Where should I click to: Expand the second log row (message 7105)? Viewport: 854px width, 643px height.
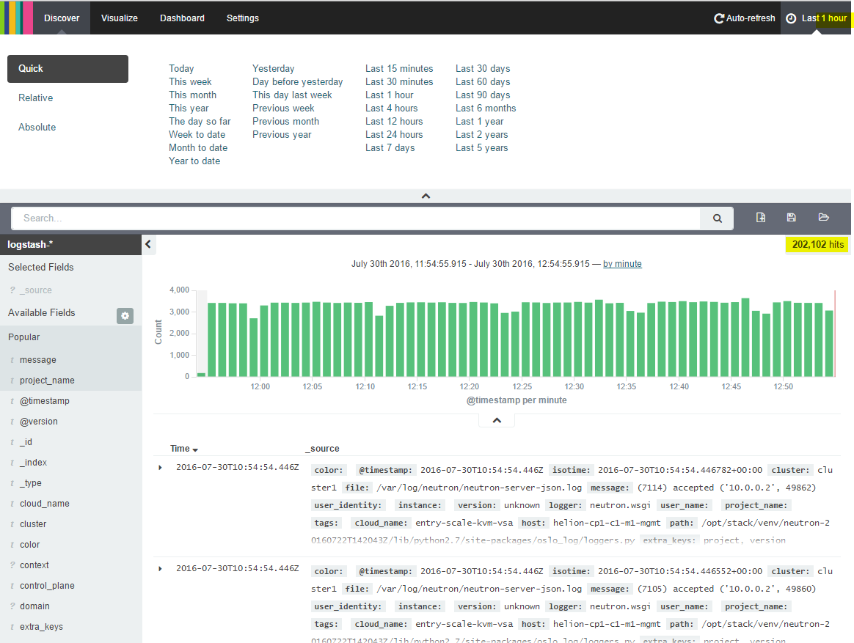(160, 569)
